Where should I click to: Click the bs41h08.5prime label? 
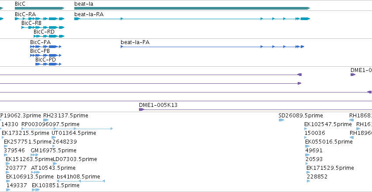point(79,177)
